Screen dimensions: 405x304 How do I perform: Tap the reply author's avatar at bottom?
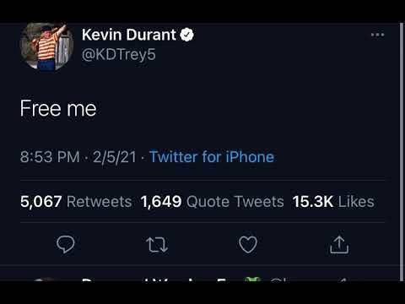coord(46,280)
